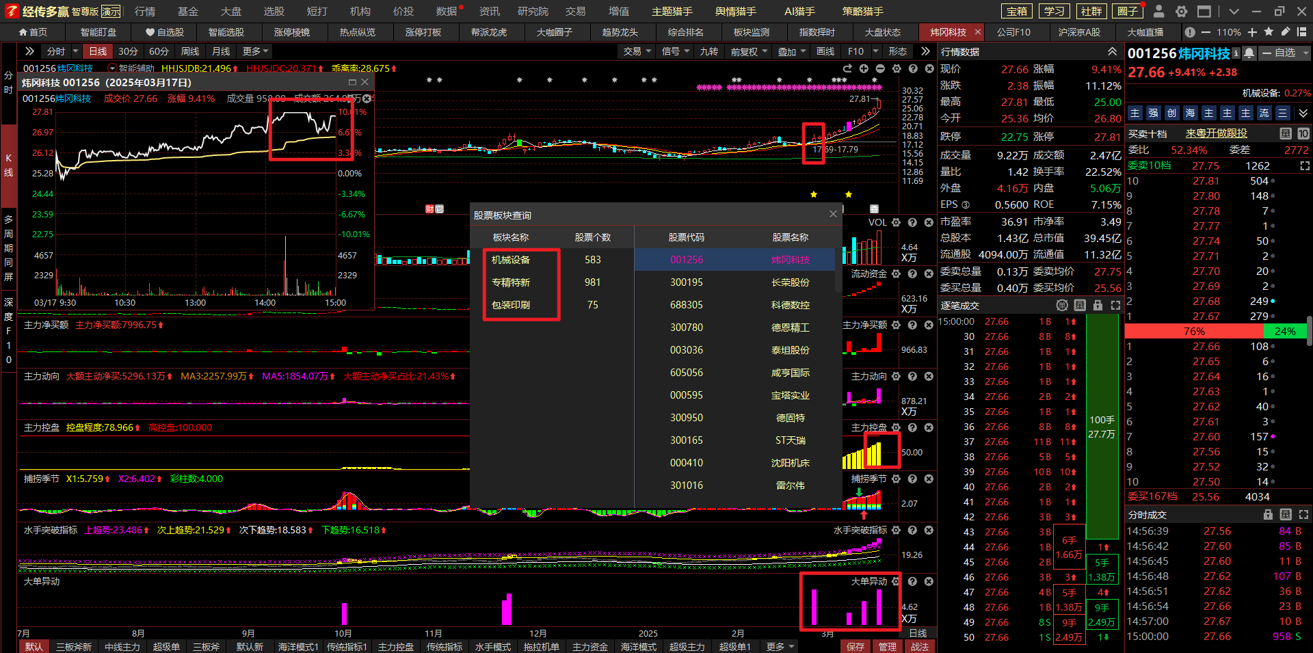Collapse the 行情数据 panel chevron
The width and height of the screenshot is (1313, 653).
[x=1113, y=51]
